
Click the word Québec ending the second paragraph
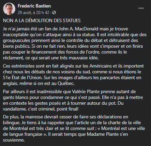66,84
